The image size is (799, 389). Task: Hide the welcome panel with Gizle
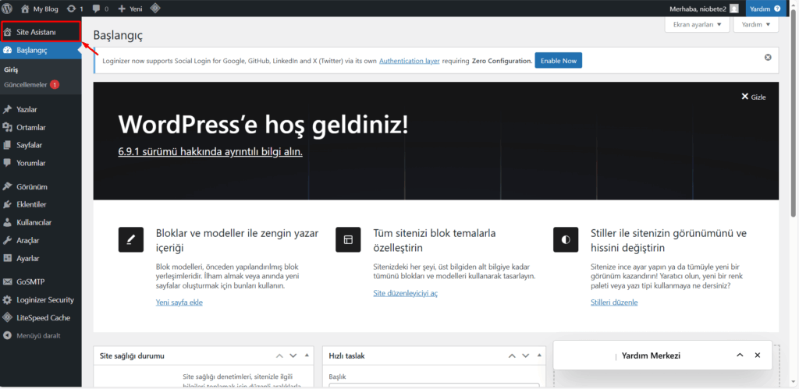[x=753, y=97]
